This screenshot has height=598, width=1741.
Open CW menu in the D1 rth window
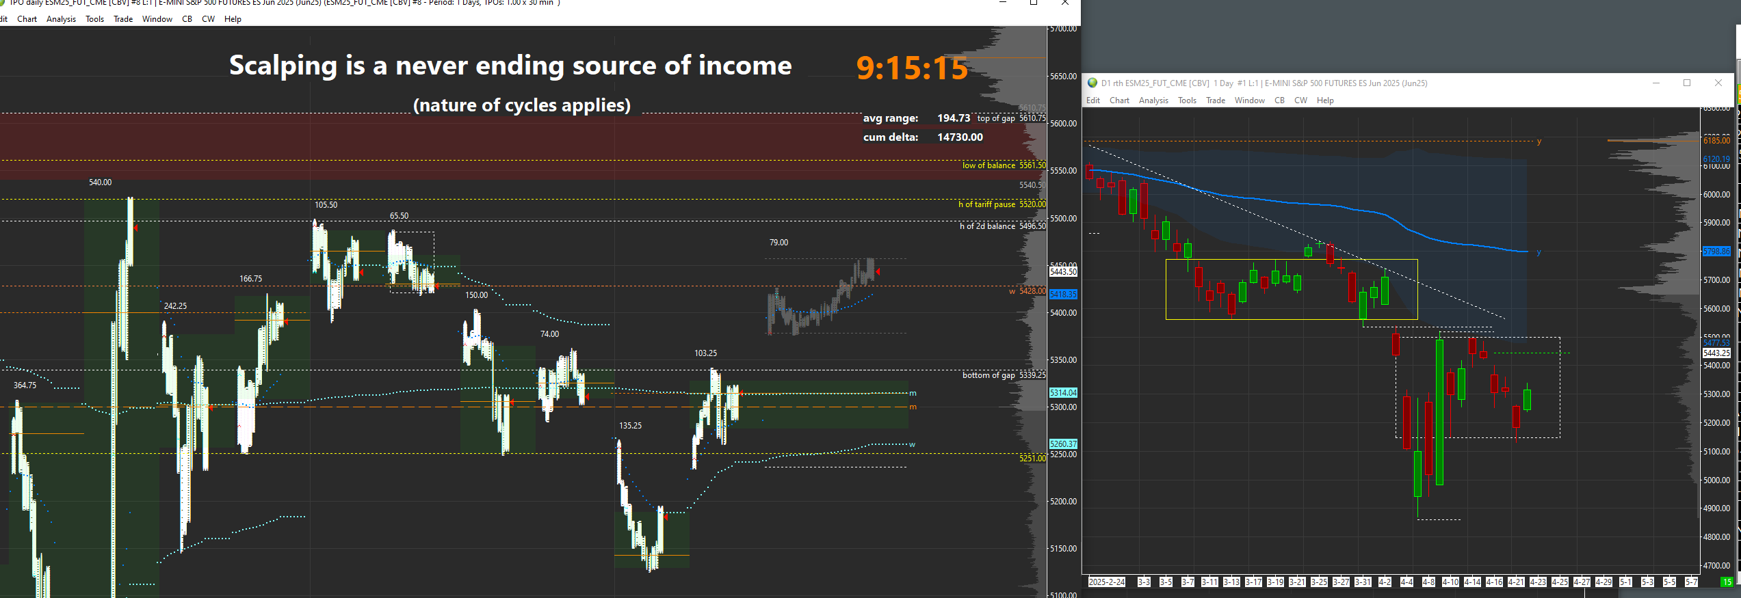[1300, 100]
